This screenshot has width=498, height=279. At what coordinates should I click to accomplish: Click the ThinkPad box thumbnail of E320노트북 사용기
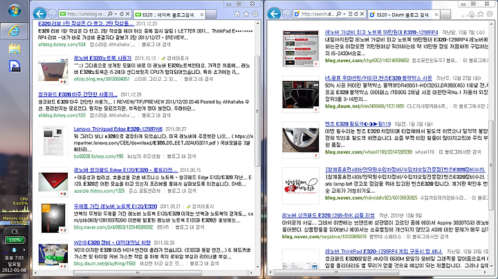click(x=53, y=70)
